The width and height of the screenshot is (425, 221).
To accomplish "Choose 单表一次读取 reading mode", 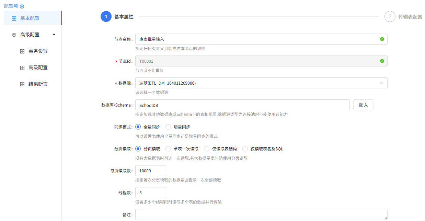I will (x=168, y=149).
